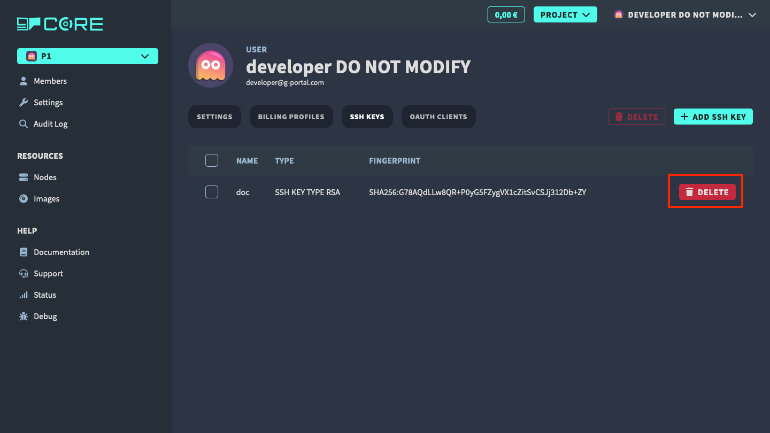
Task: Click the Images disc icon
Action: [24, 198]
